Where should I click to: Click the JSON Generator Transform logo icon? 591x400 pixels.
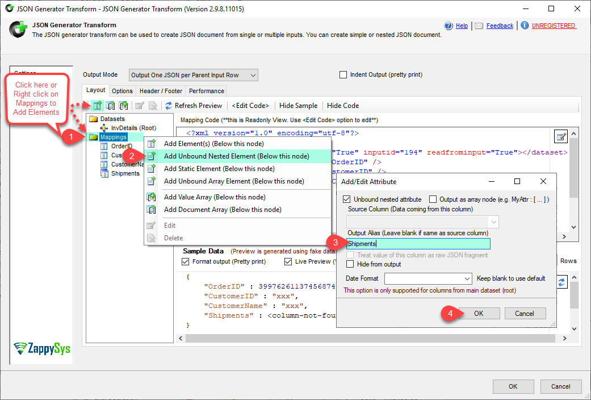tap(19, 30)
